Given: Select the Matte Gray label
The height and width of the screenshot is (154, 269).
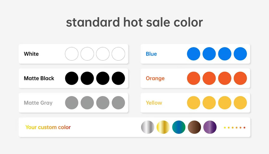Looking at the screenshot, I should [38, 103].
